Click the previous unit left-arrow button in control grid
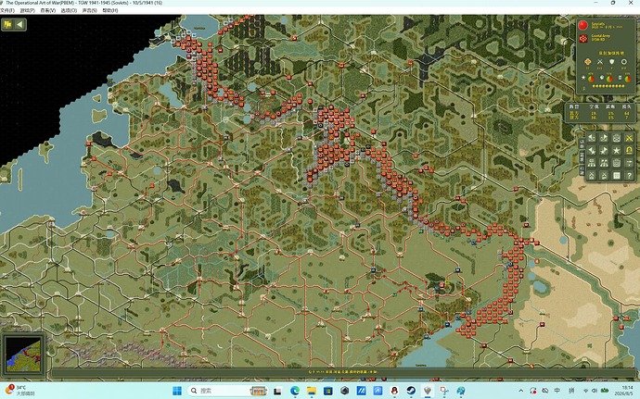This screenshot has width=640, height=399. [592, 138]
